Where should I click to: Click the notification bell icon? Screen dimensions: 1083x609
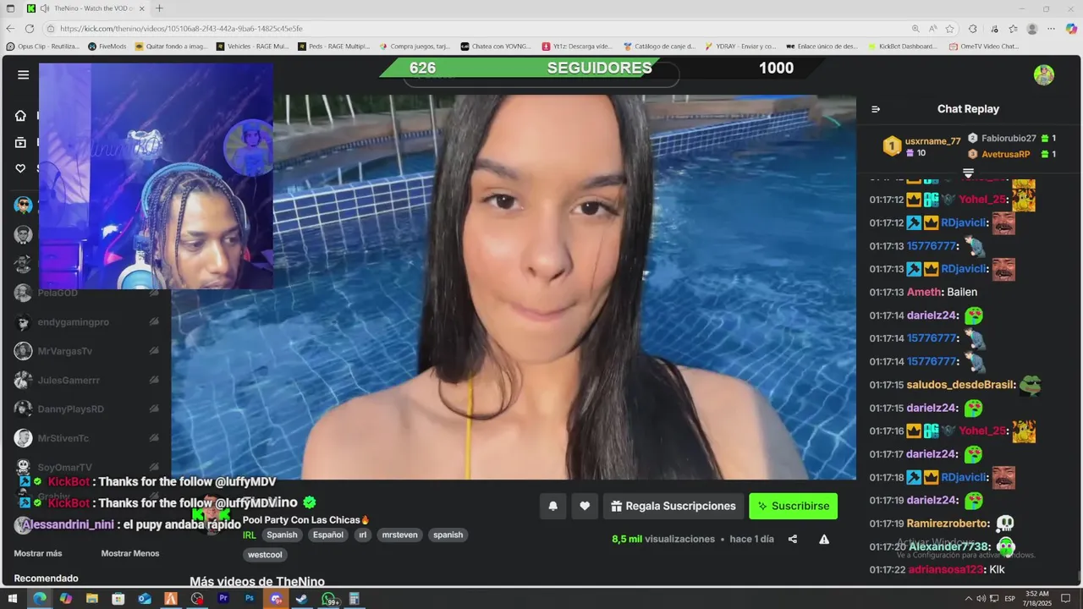(552, 506)
